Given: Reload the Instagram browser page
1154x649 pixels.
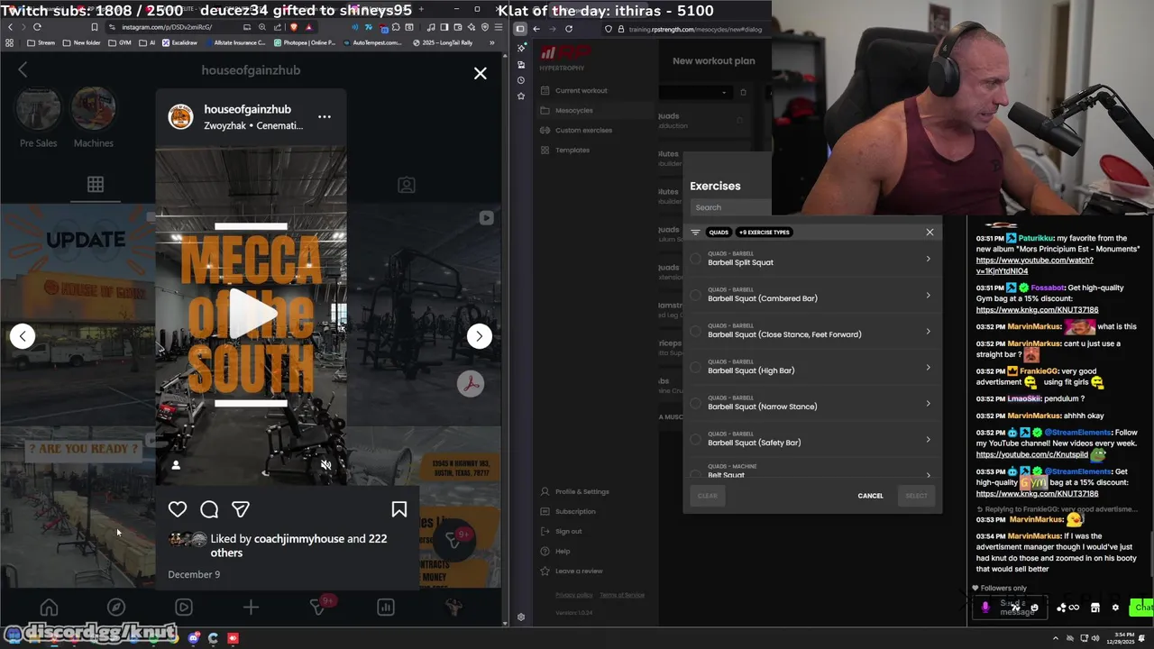Looking at the screenshot, I should 37,27.
